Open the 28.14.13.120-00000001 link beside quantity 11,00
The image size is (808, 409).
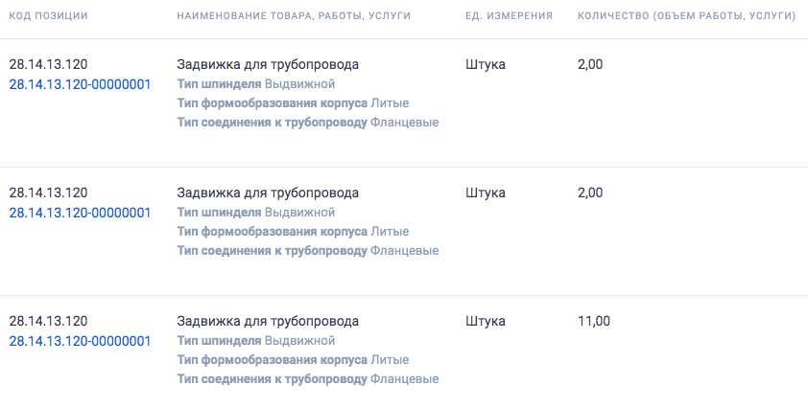(80, 341)
